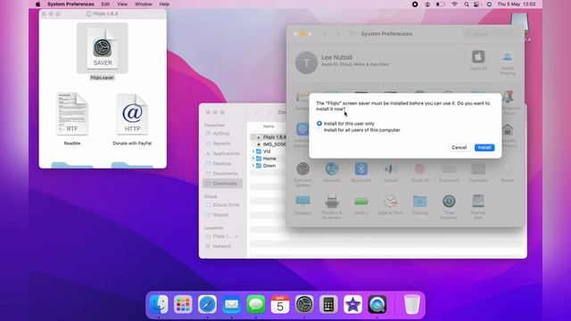Click the System Preferences search field
The height and width of the screenshot is (321, 571).
492,34
